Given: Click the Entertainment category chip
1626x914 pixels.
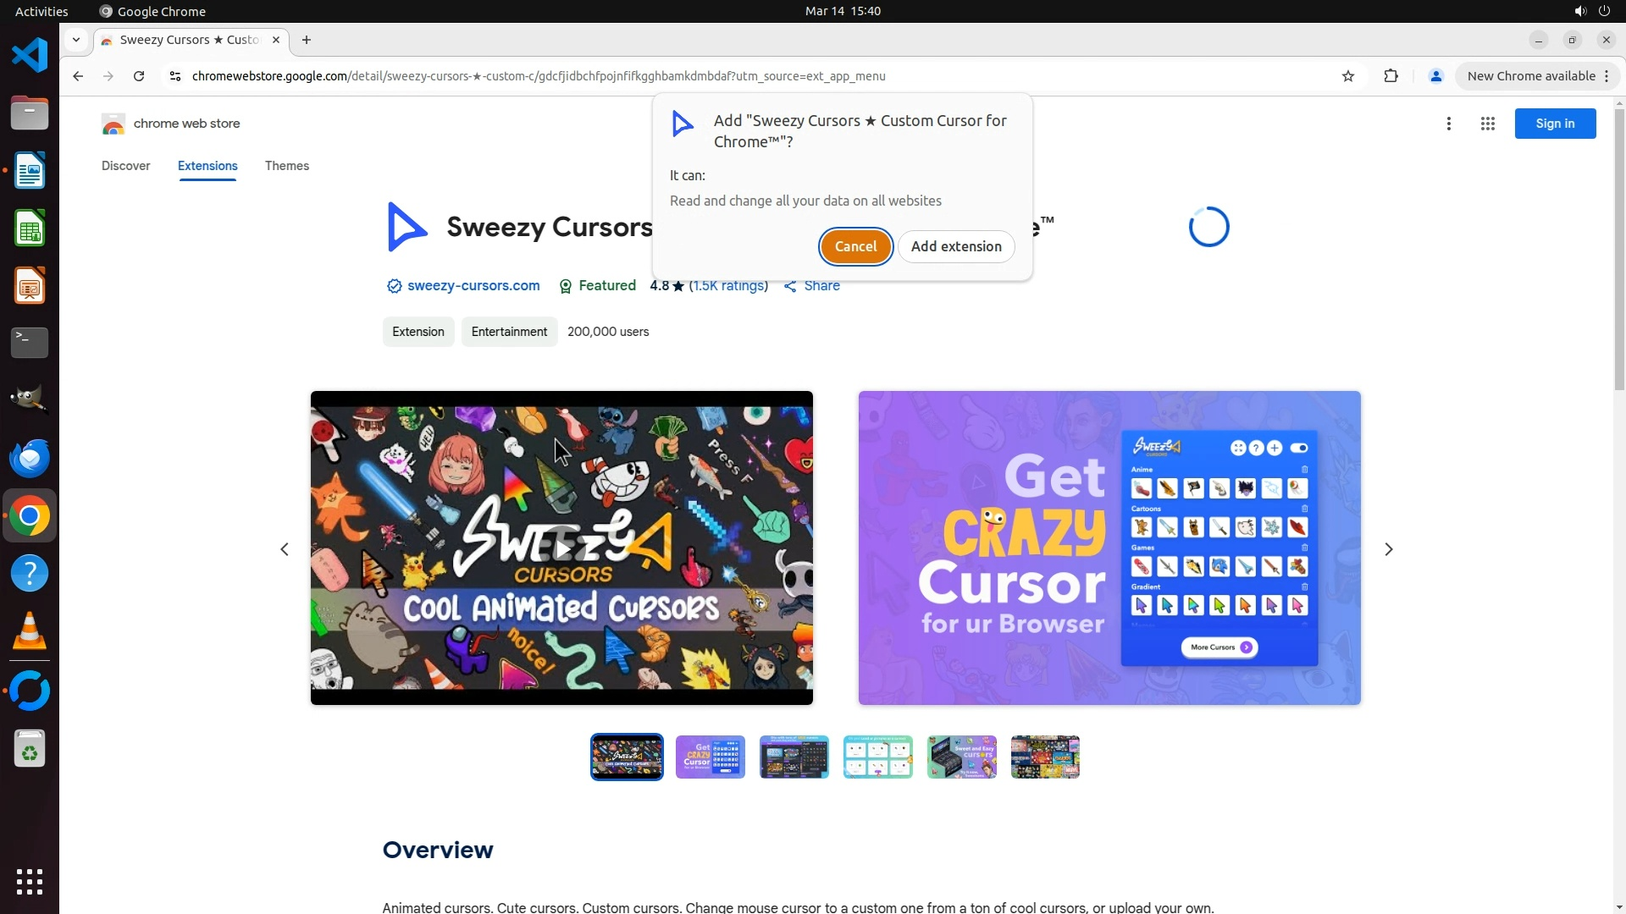Looking at the screenshot, I should (x=509, y=332).
